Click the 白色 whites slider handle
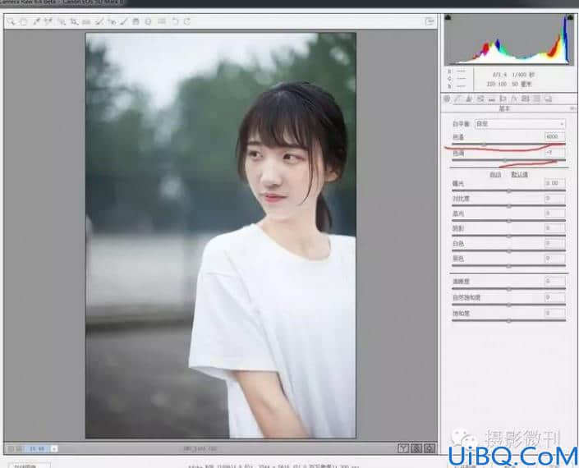Screen dimensions: 579x468 click(x=509, y=251)
